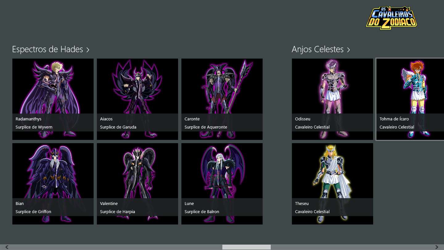Click the Os Cavaleiros do Zodiaco logo
This screenshot has width=444, height=250.
(392, 18)
